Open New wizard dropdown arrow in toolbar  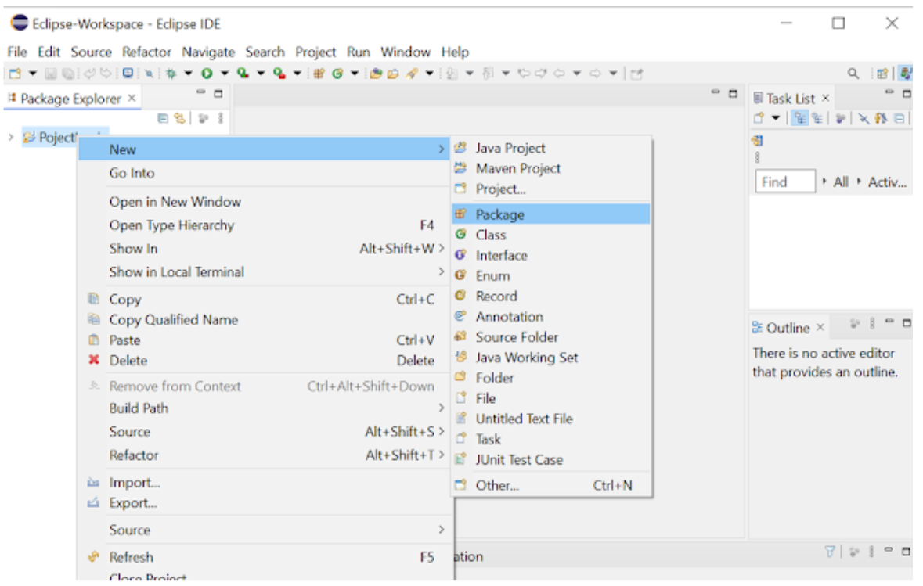pyautogui.click(x=32, y=74)
